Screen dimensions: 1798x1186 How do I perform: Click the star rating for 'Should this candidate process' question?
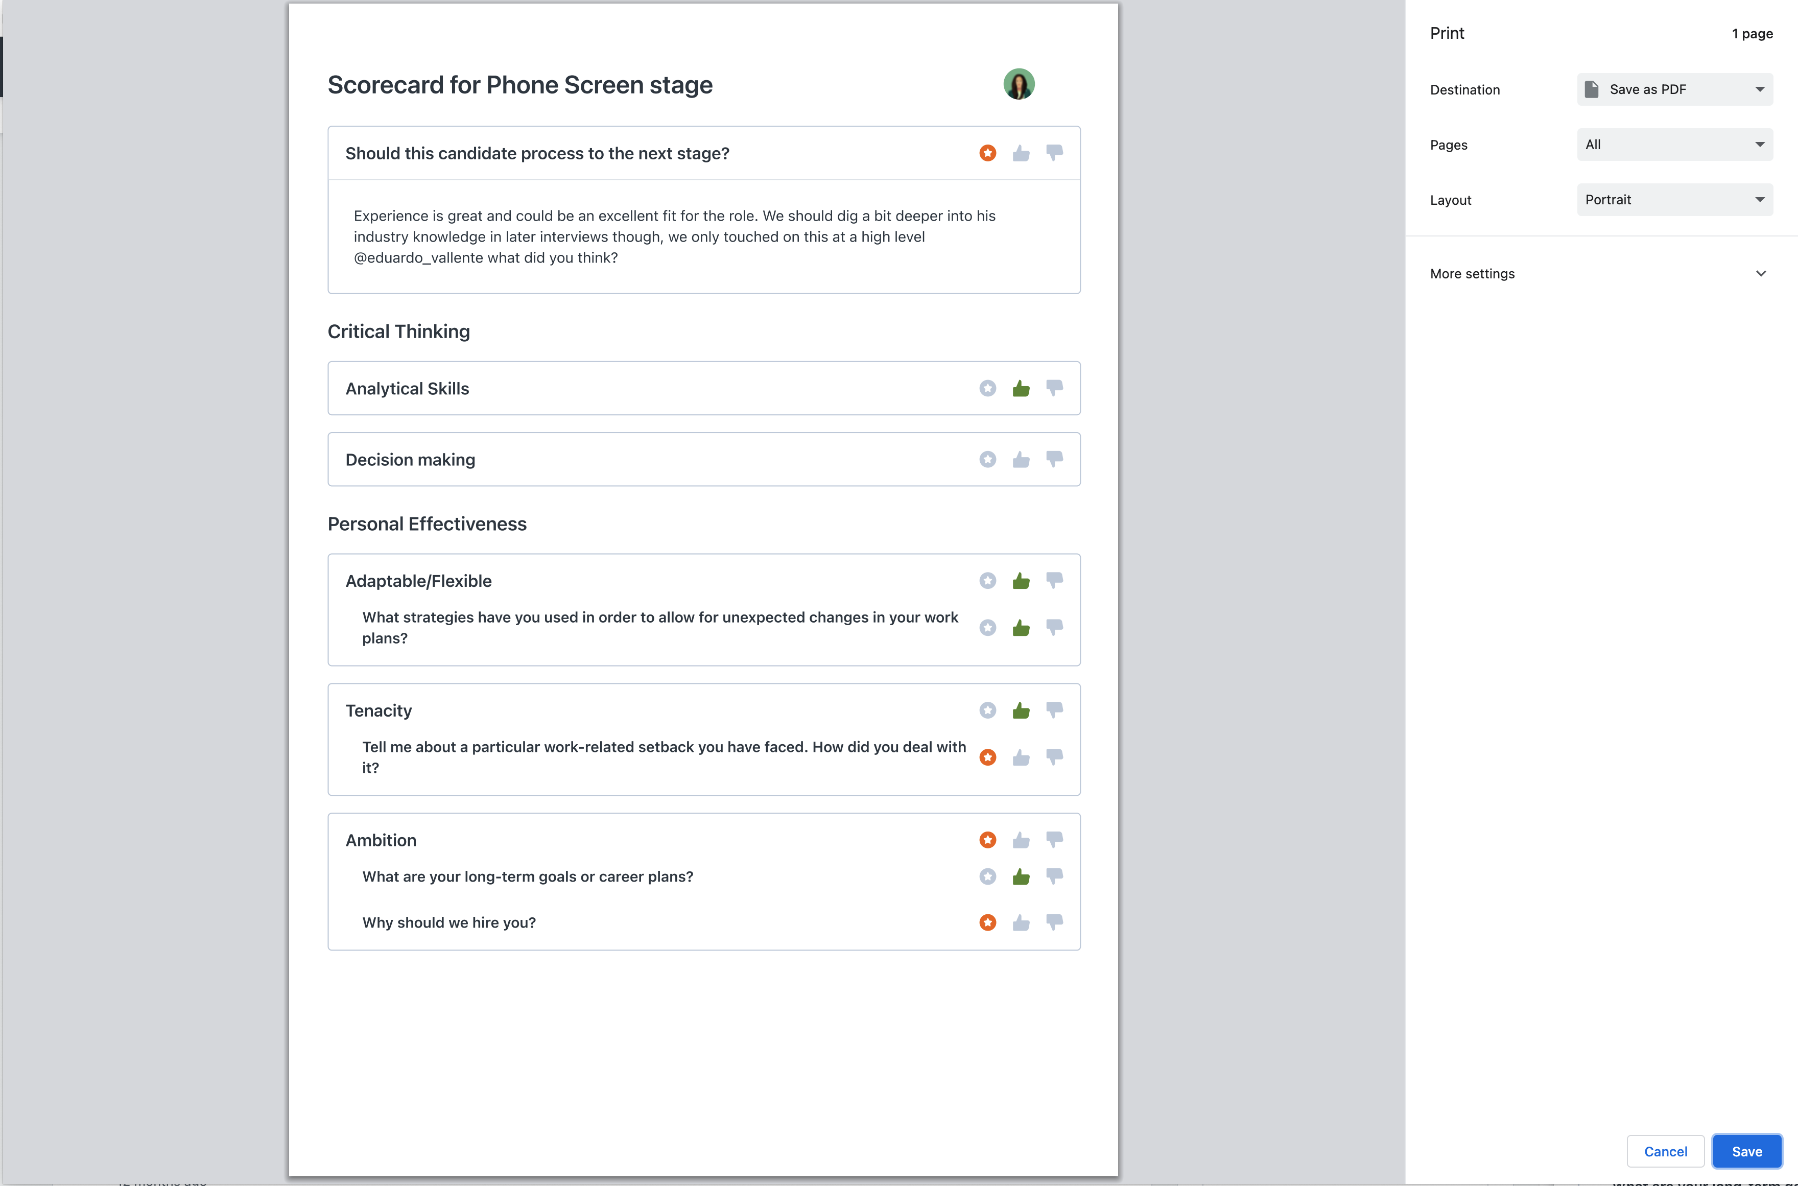[987, 153]
